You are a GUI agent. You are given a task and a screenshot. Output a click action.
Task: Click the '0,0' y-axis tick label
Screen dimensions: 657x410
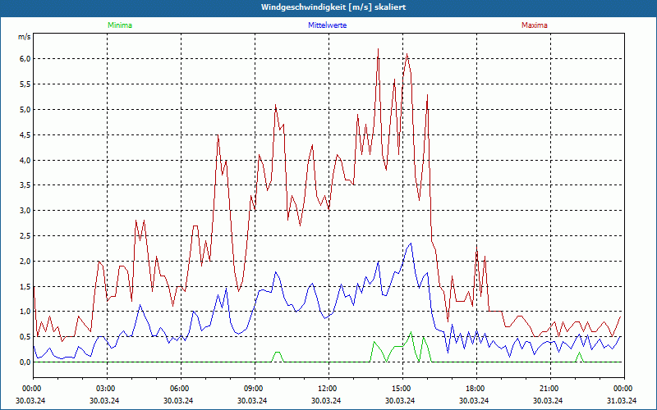click(25, 362)
